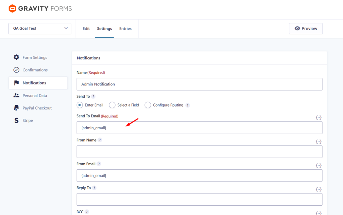343x215 pixels.
Task: Click the Name field with Admin Notification
Action: point(199,84)
